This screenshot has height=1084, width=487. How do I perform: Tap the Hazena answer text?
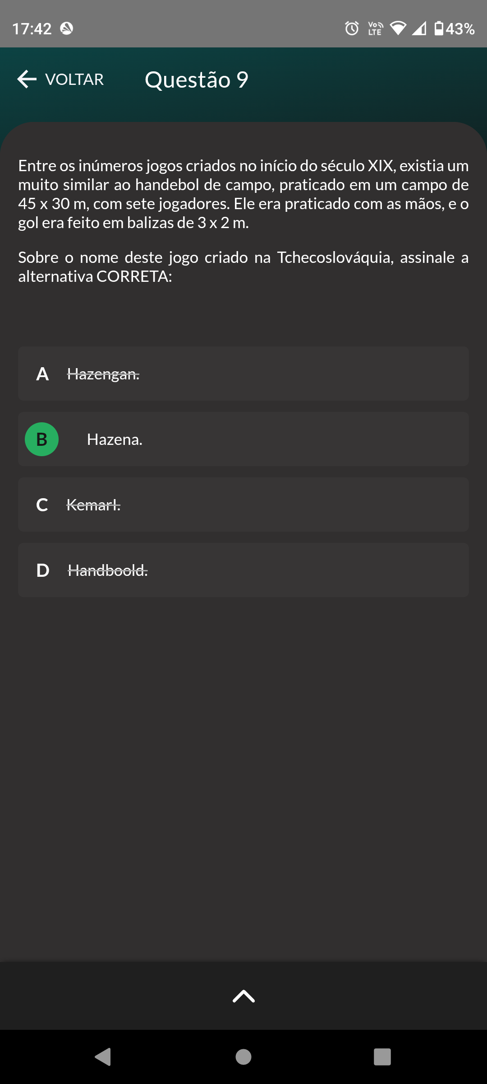[x=115, y=439]
